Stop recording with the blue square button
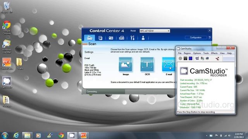Screen dimensions: 248x139 click(x=190, y=58)
